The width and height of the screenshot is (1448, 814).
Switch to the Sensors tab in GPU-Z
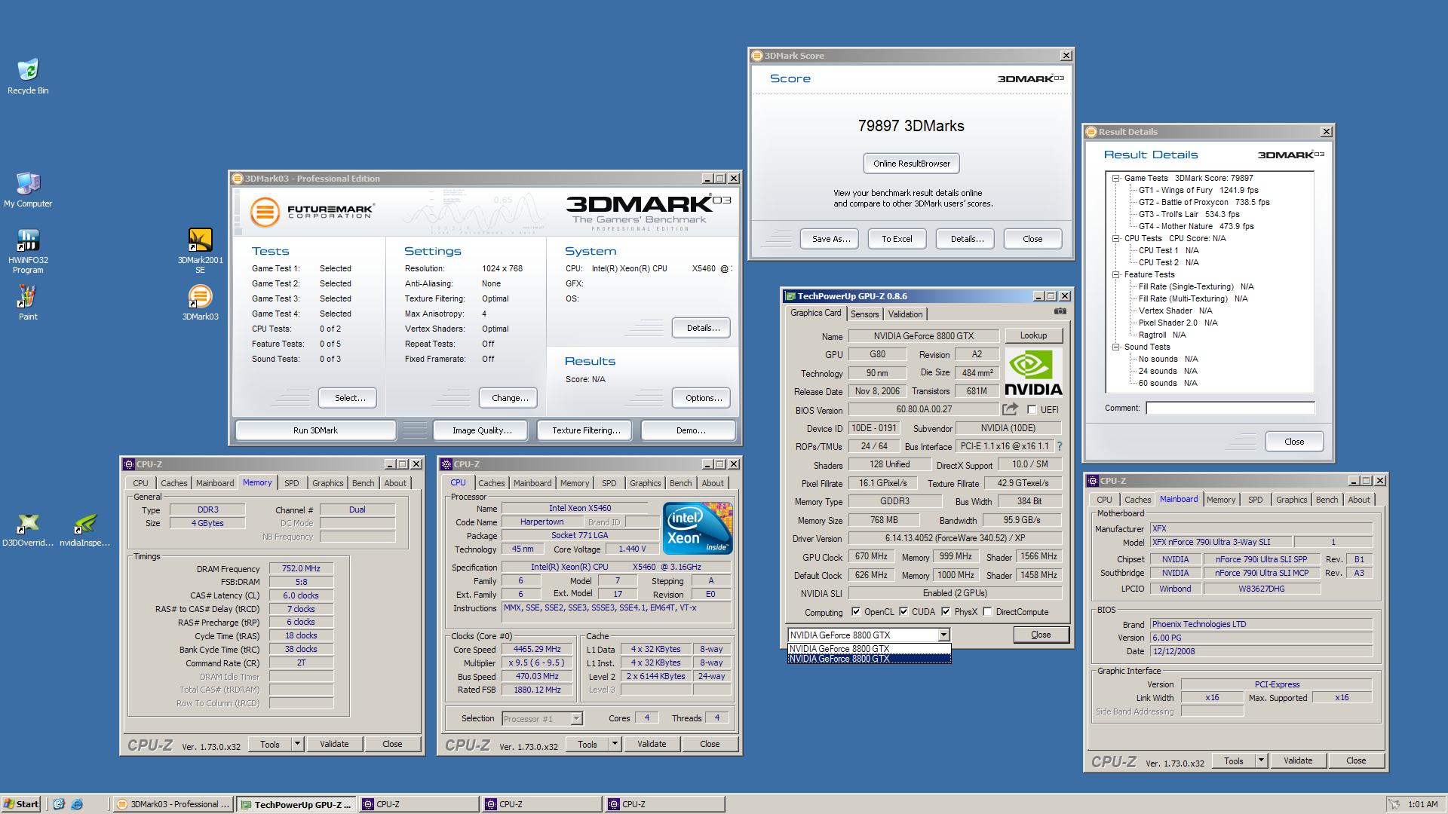pos(864,314)
